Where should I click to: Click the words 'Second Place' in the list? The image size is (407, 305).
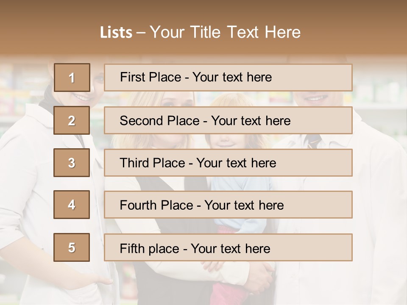tap(160, 121)
